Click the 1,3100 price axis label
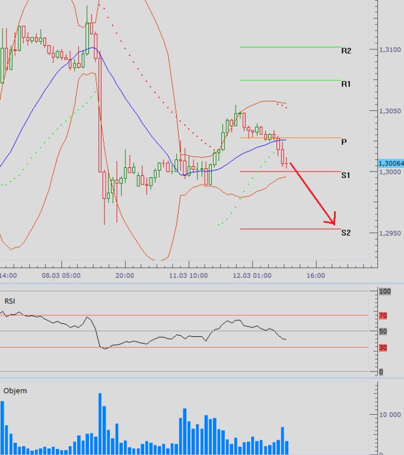The image size is (404, 455). (x=390, y=50)
